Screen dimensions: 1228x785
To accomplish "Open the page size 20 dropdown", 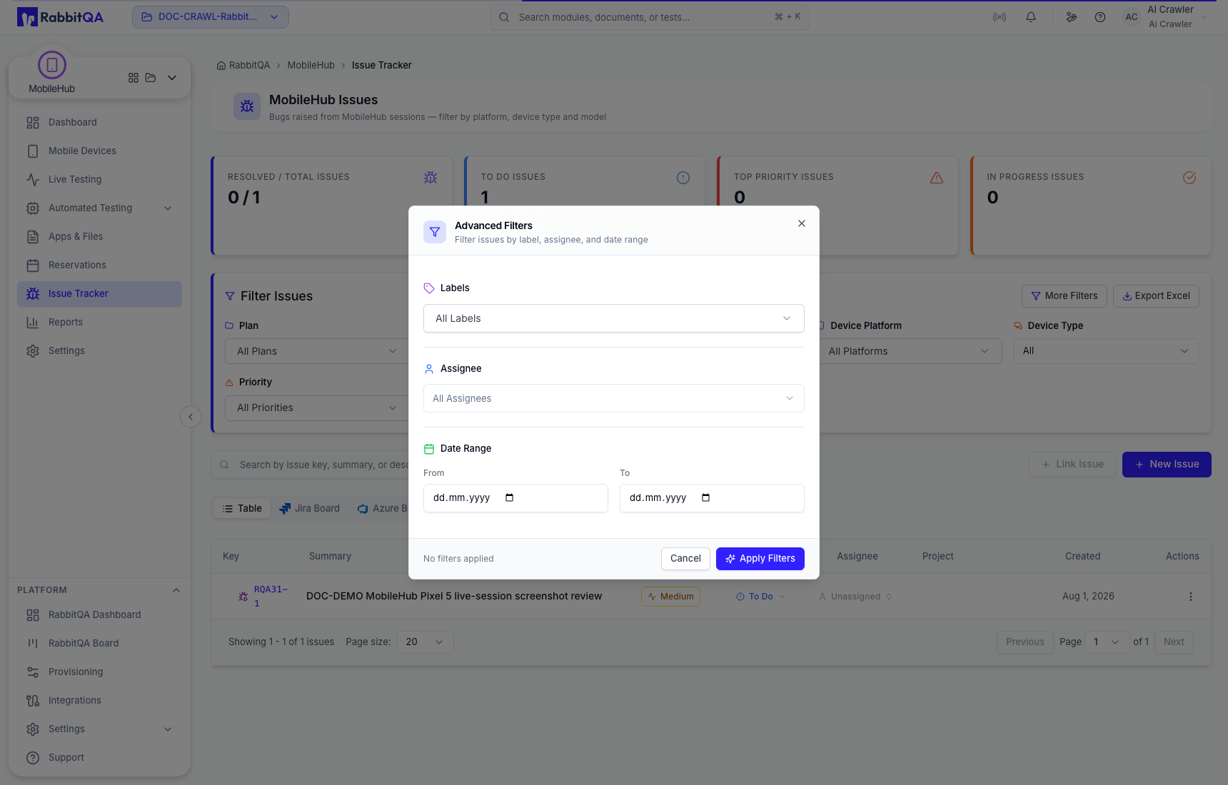I will point(425,642).
